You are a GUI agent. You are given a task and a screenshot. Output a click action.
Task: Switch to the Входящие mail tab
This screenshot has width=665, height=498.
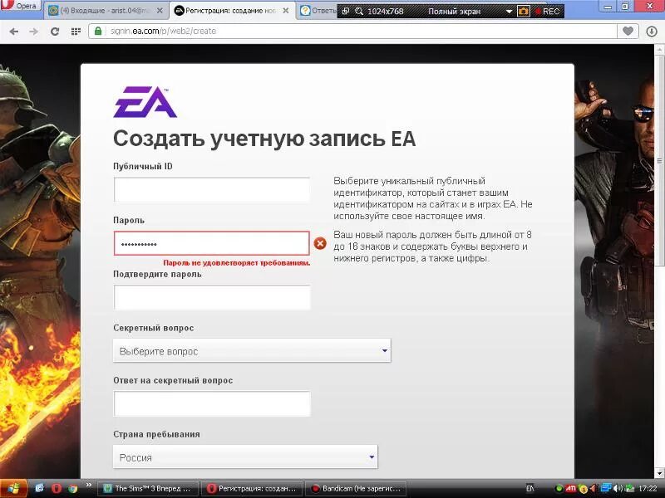[106, 11]
